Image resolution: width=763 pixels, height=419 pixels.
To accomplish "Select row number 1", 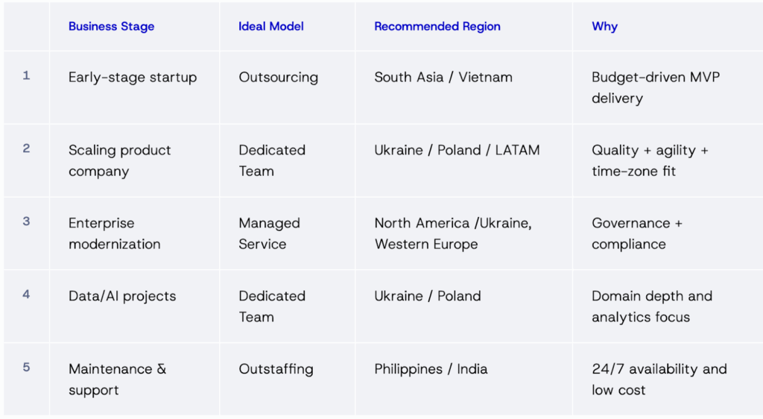I will tap(26, 75).
